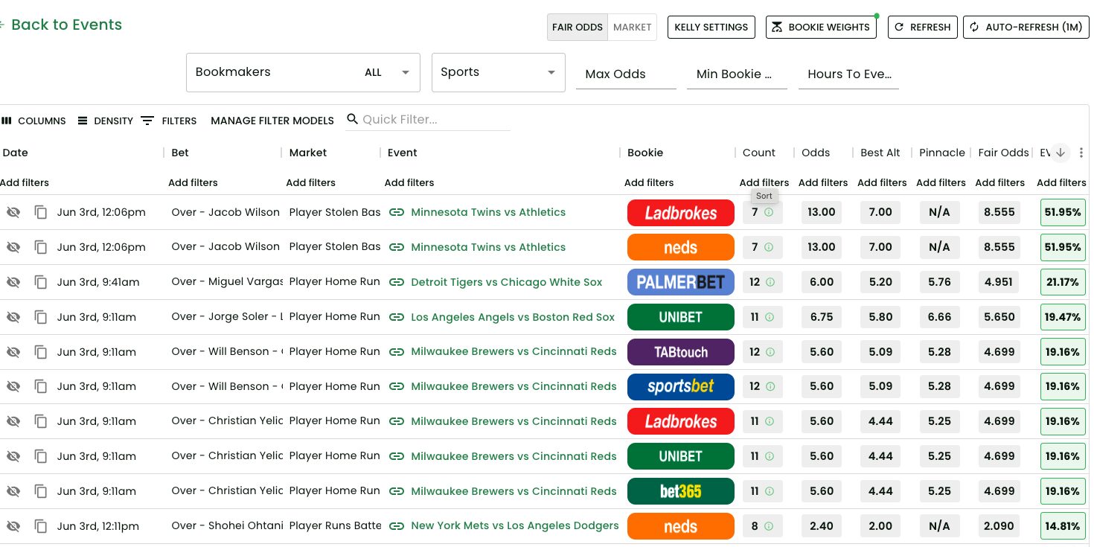Screen dimensions: 1094x547
Task: Click info icon in Palmerbet count cell
Action: 770,282
